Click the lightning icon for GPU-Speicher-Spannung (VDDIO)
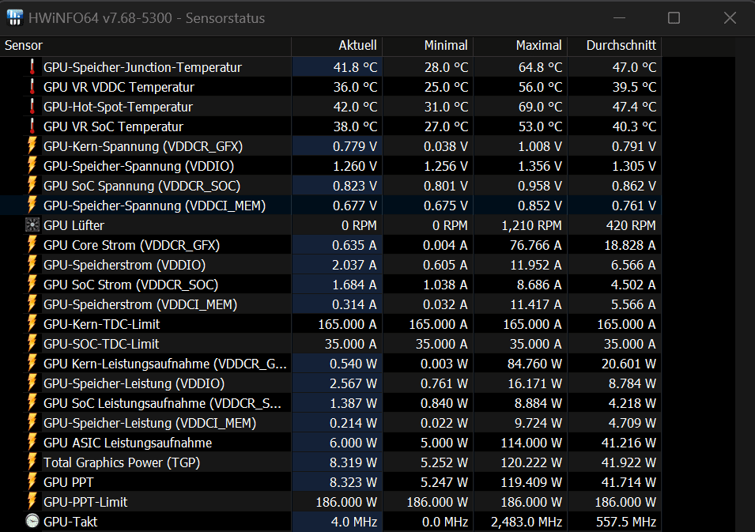755x532 pixels. coord(32,166)
